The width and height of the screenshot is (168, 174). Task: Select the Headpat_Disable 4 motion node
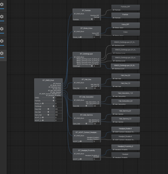coord(126,137)
